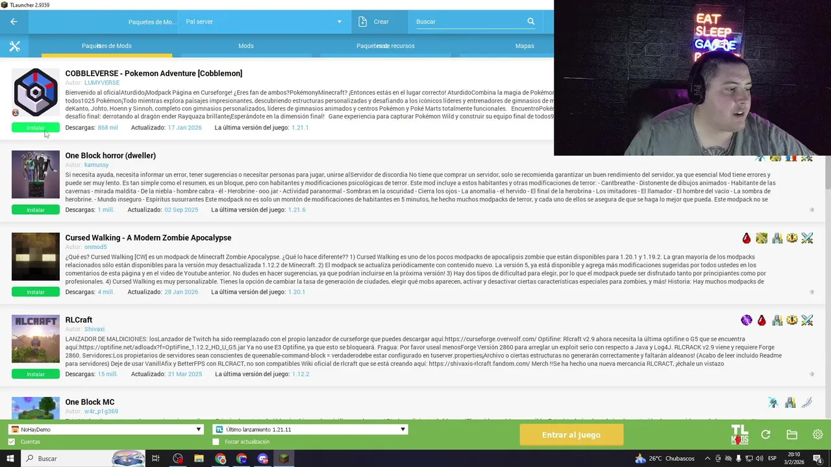831x467 pixels.
Task: Open launcher settings gear
Action: [x=817, y=435]
